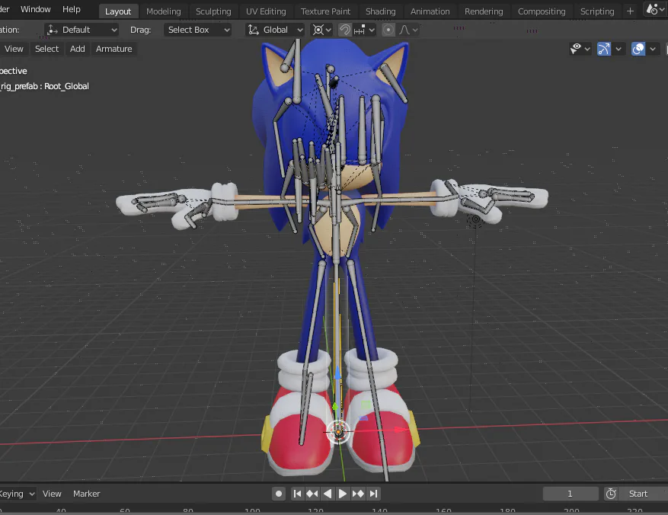
Task: Open the visibility and selectability filter dropdown
Action: click(x=580, y=49)
